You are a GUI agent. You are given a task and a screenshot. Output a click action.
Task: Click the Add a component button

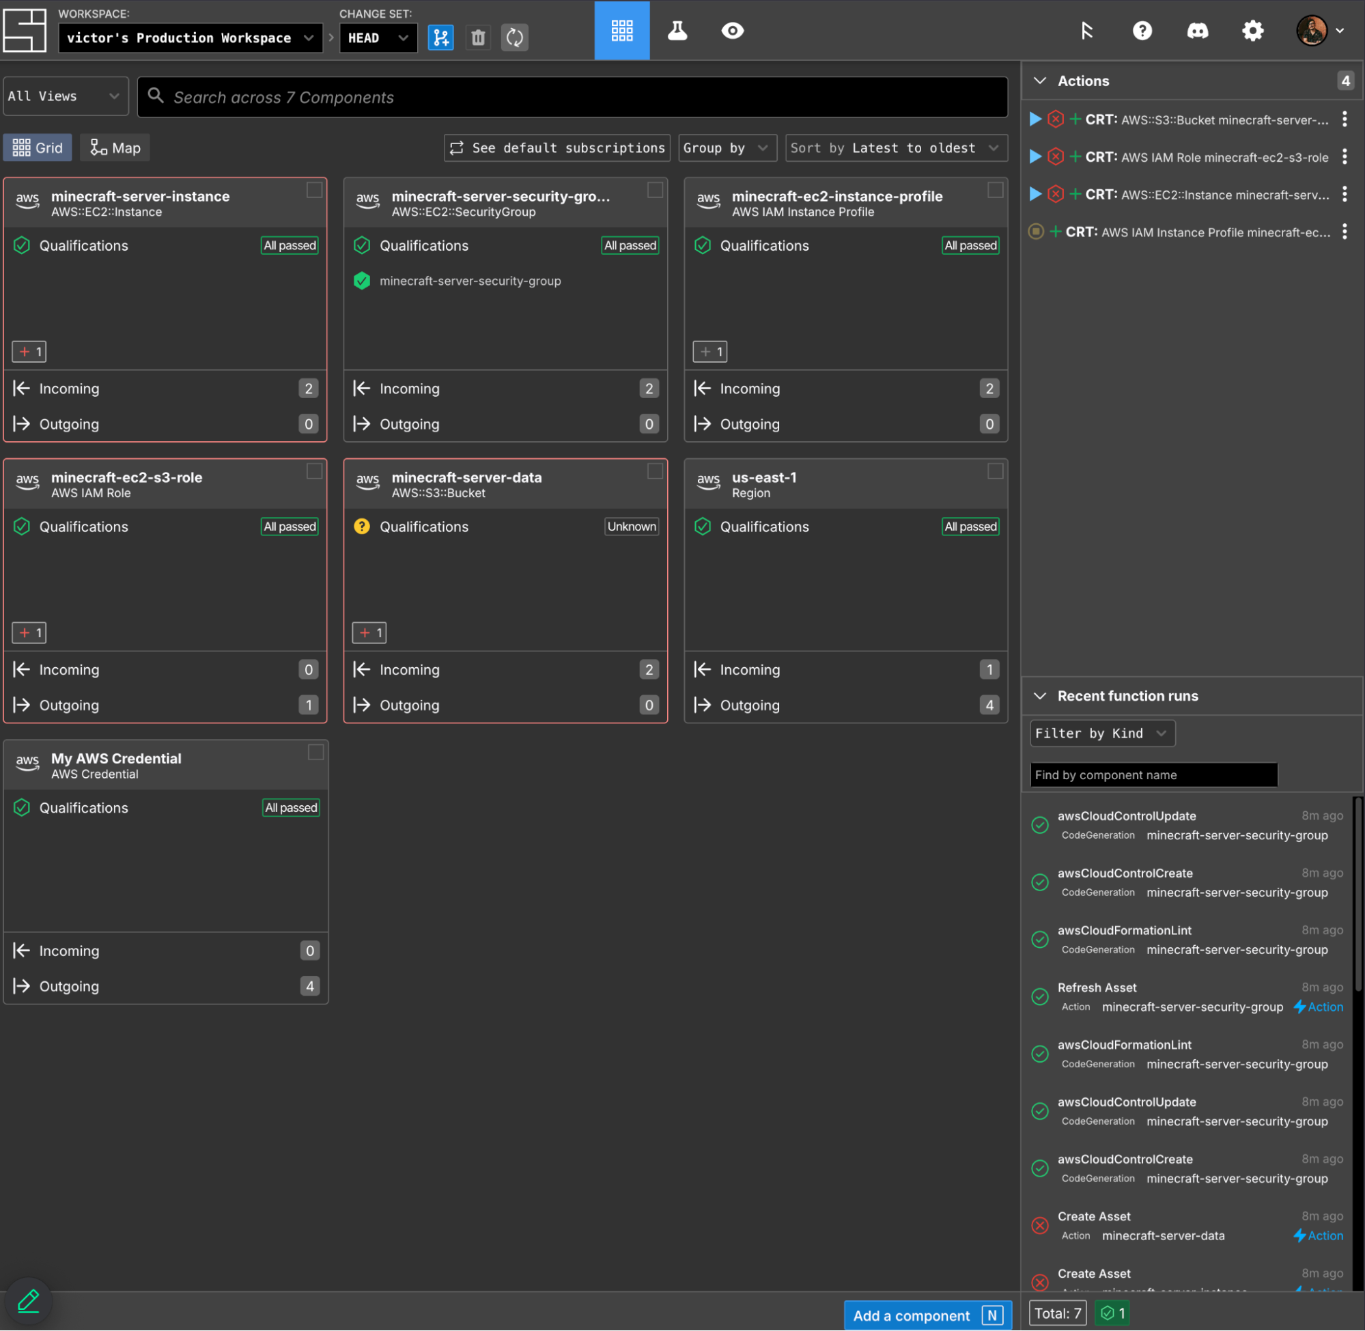[x=927, y=1315]
